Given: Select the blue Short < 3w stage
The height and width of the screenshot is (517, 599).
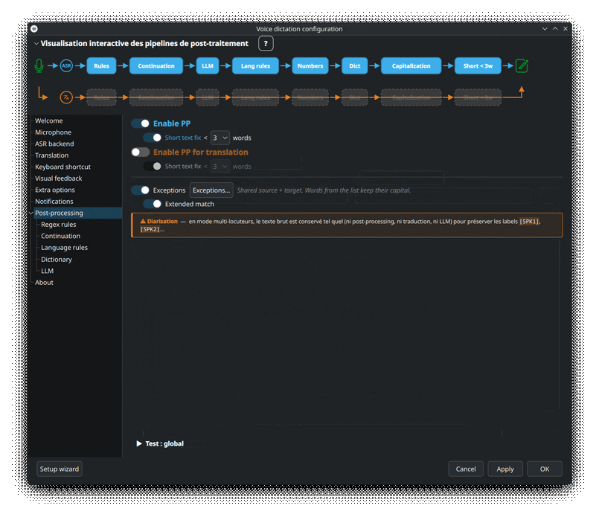Looking at the screenshot, I should point(478,65).
